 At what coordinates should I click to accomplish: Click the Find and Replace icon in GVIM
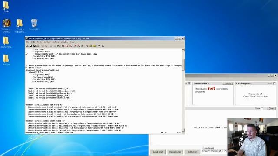tap(63, 46)
